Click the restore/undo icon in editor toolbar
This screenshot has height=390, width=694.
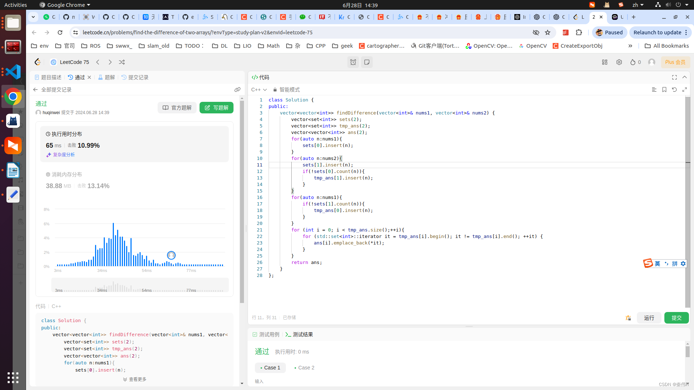click(x=674, y=90)
